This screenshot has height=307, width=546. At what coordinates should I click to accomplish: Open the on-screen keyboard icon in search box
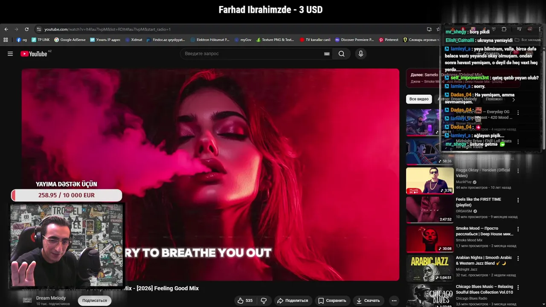[327, 54]
